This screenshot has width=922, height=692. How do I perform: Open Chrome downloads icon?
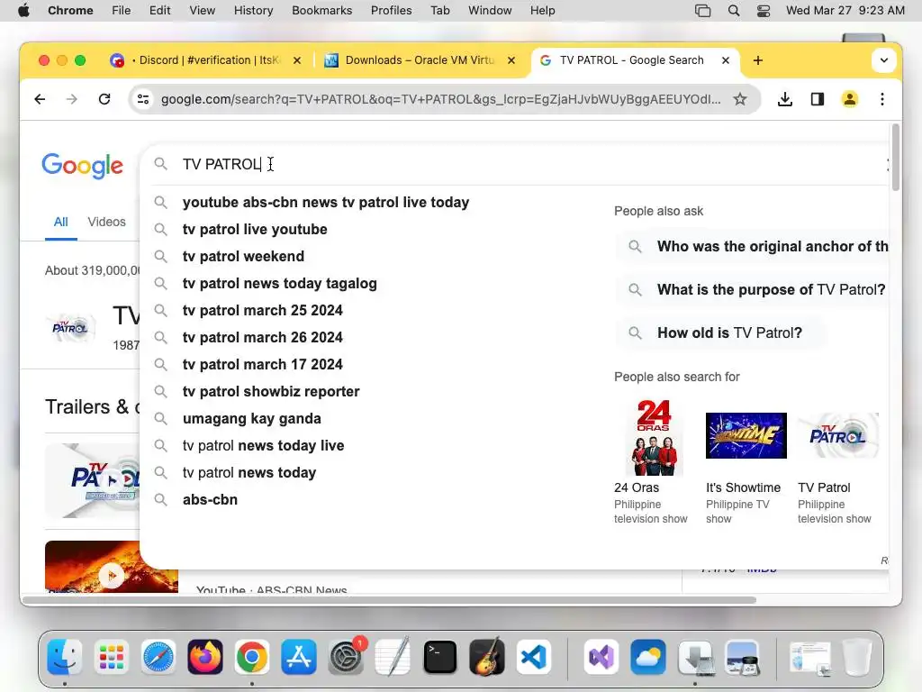pyautogui.click(x=784, y=99)
